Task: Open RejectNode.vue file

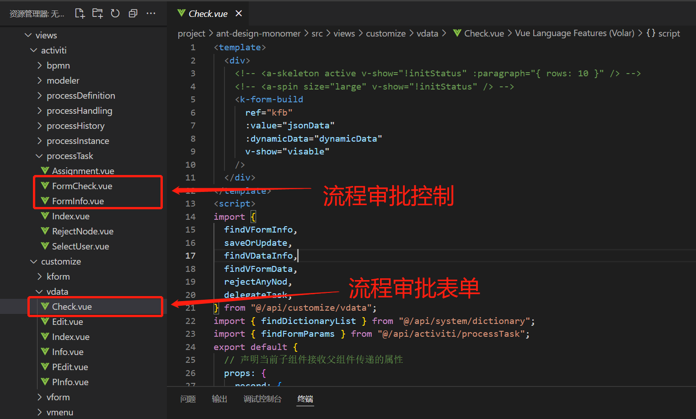Action: click(83, 231)
